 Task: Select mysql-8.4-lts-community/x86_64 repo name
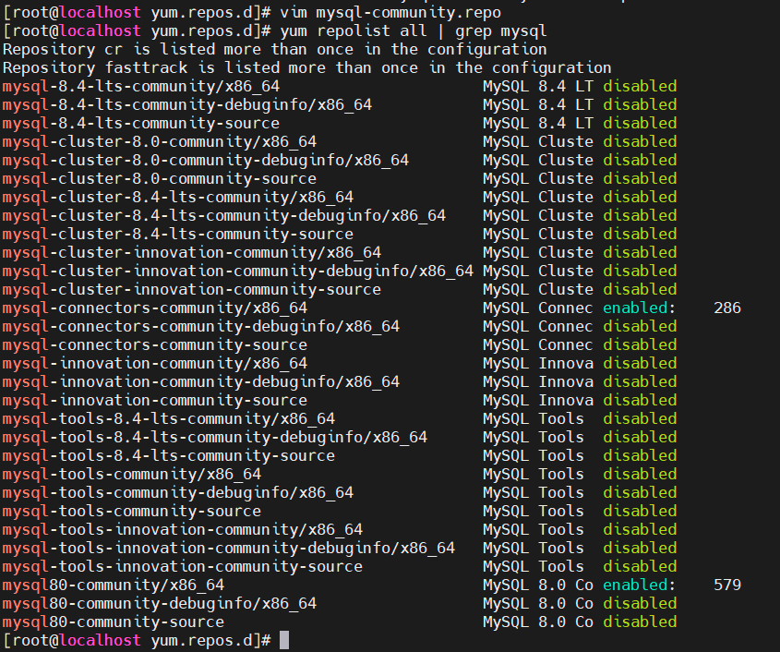point(141,86)
